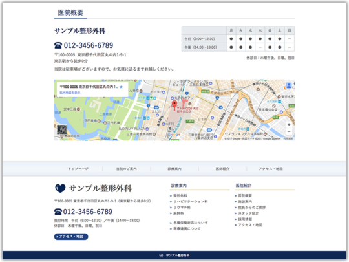Select トップページ in footer navigation bar
The width and height of the screenshot is (349, 262).
(78, 169)
